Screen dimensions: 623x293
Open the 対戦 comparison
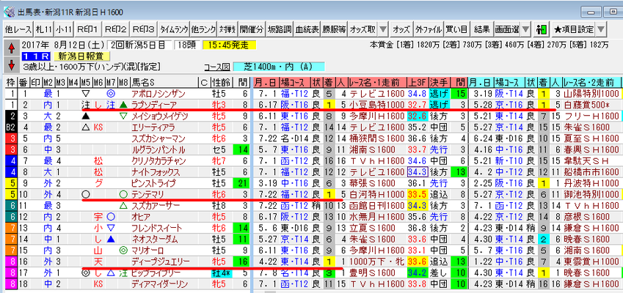(227, 30)
